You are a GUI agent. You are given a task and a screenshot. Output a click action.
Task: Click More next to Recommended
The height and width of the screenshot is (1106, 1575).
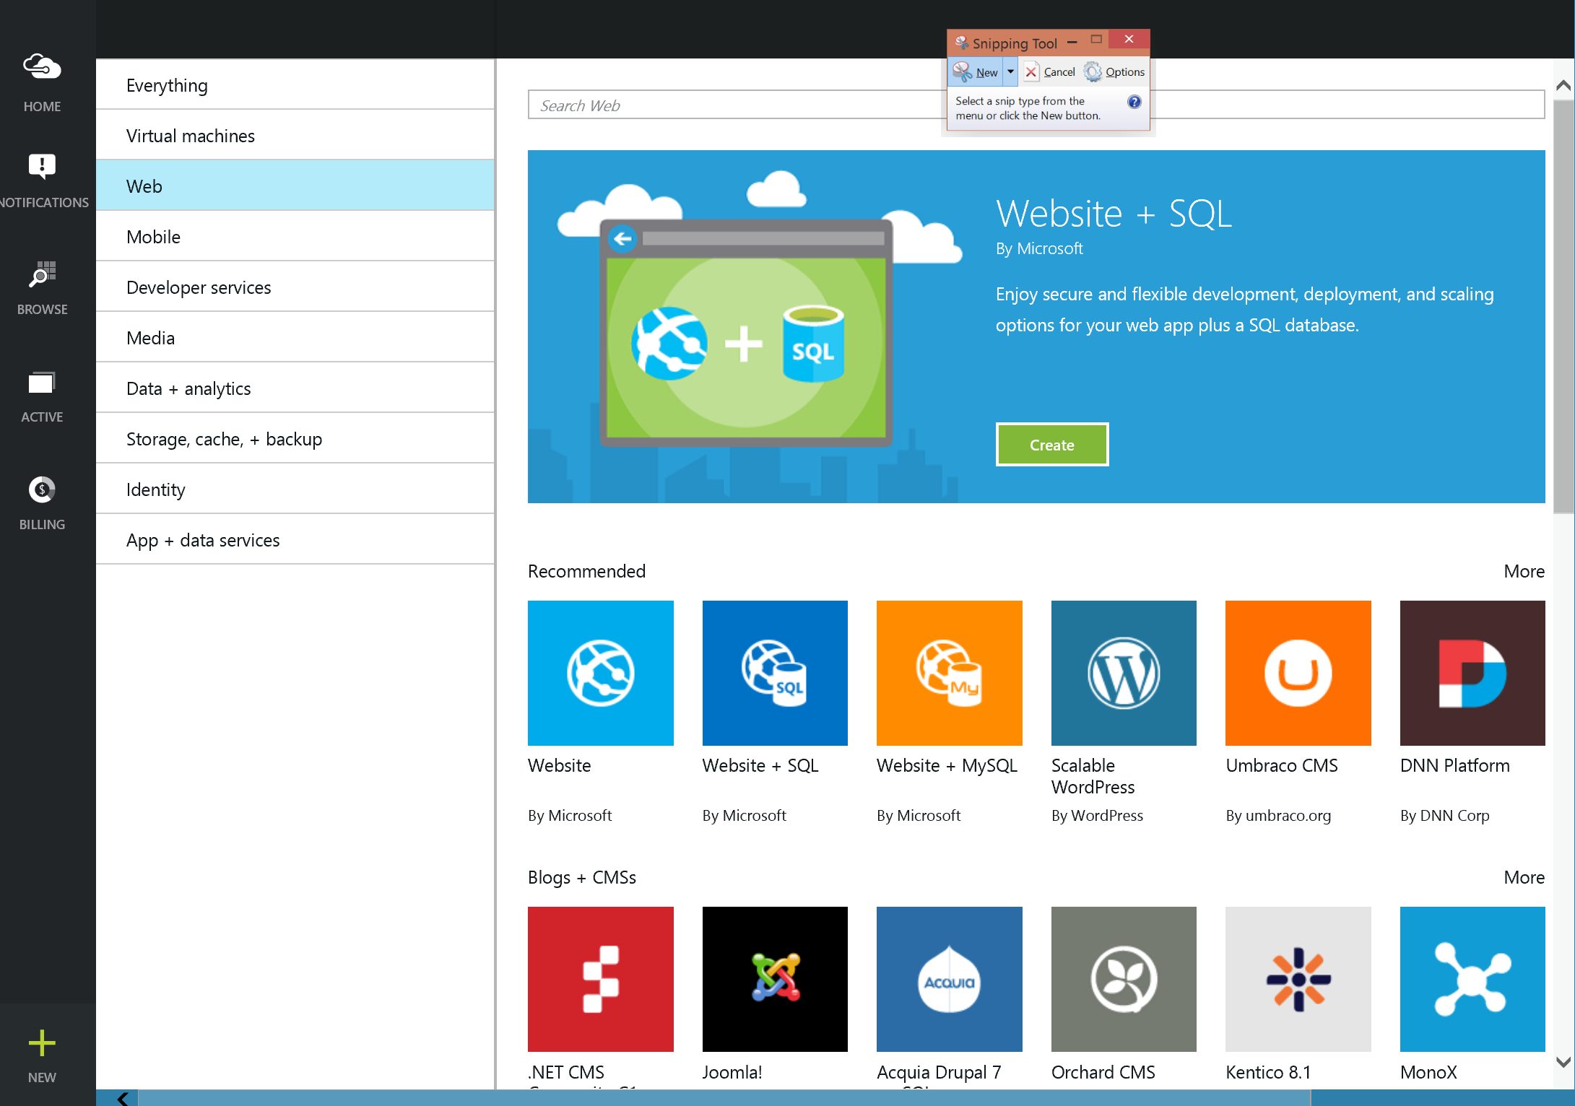click(x=1524, y=571)
